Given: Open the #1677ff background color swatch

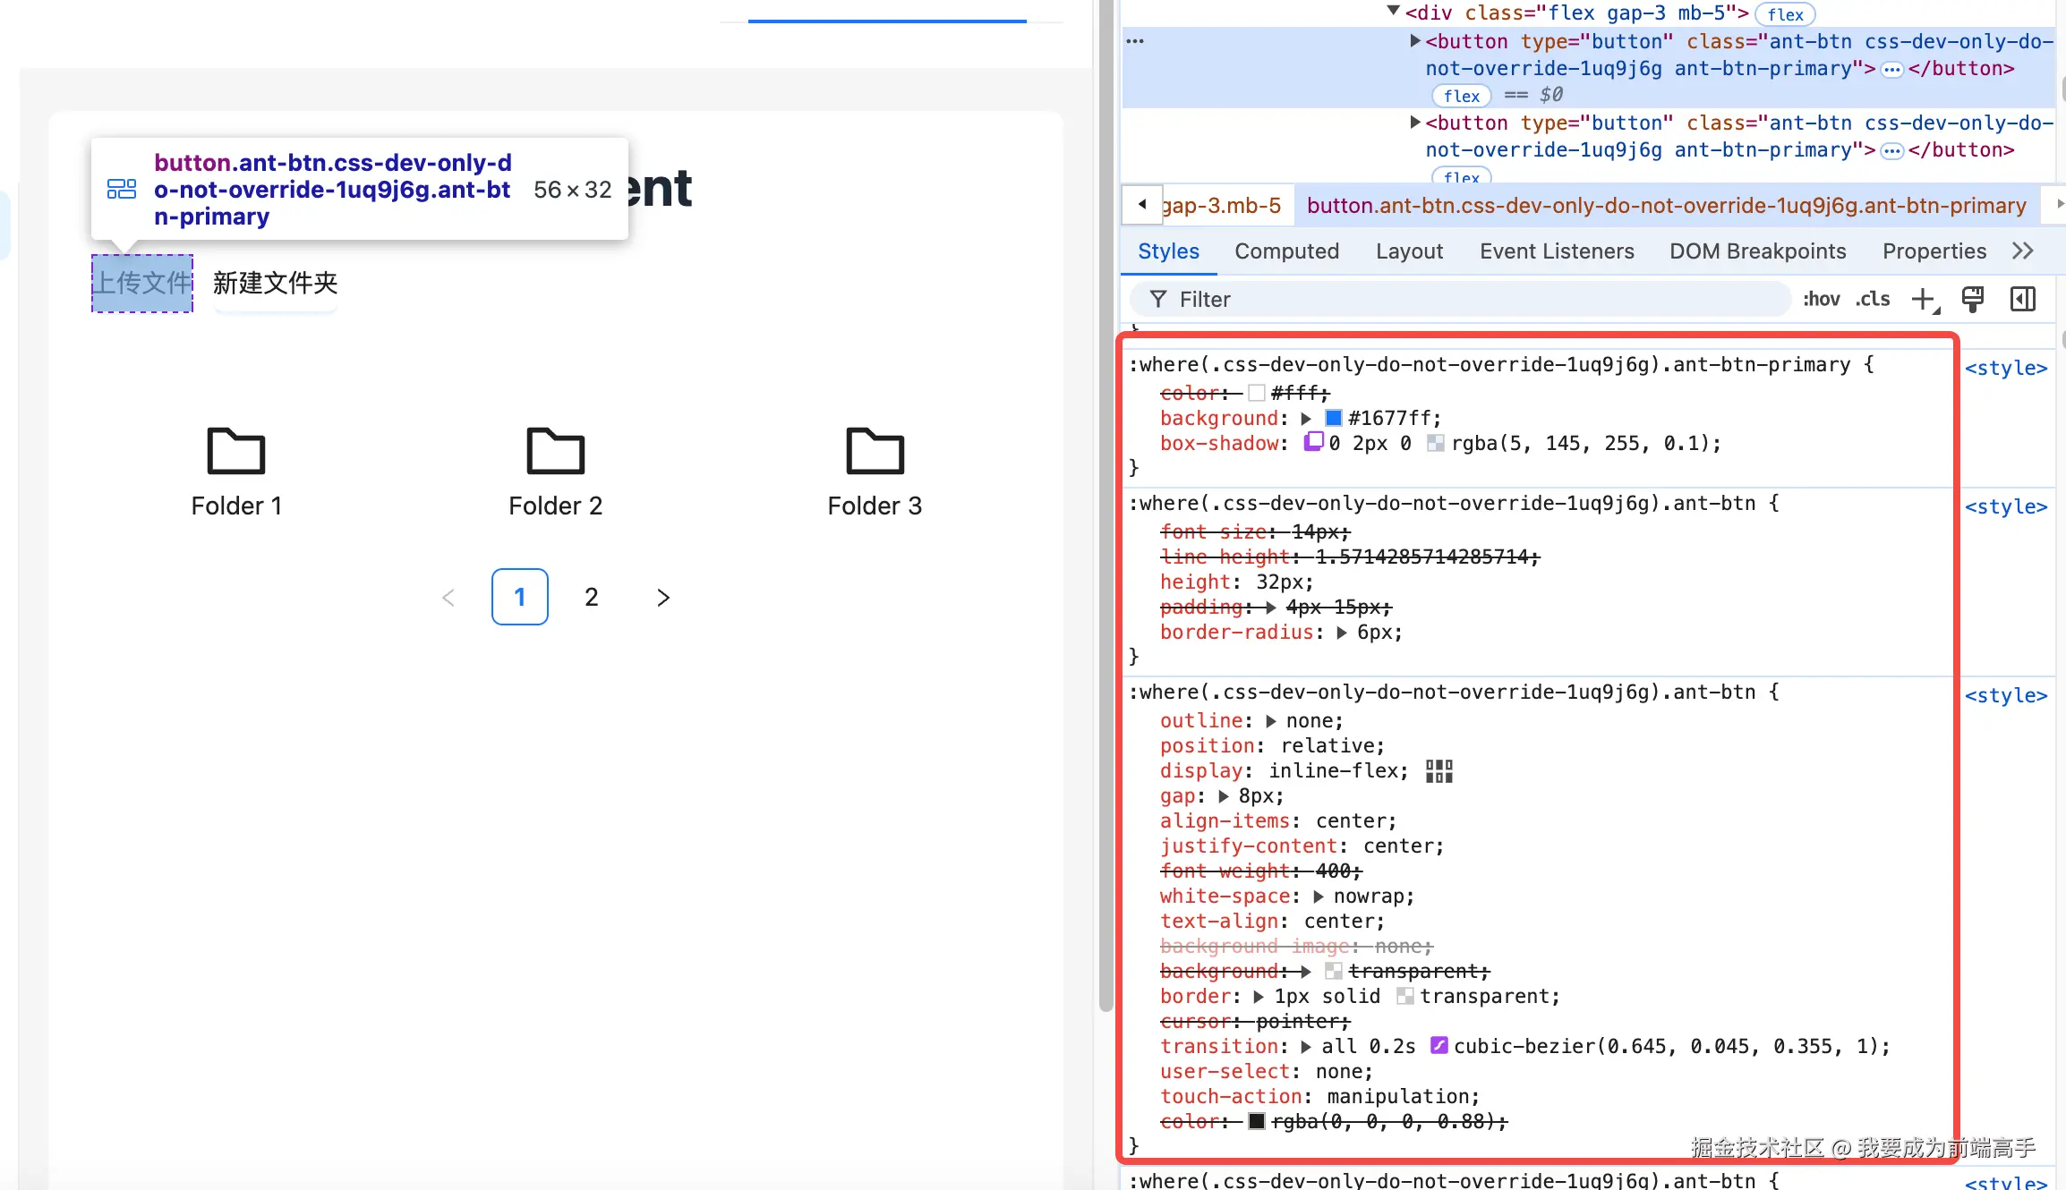Looking at the screenshot, I should click(1333, 418).
